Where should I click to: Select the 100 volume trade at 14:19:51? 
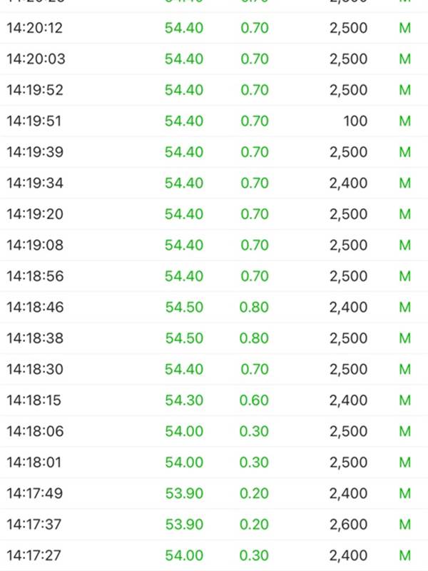pyautogui.click(x=355, y=121)
